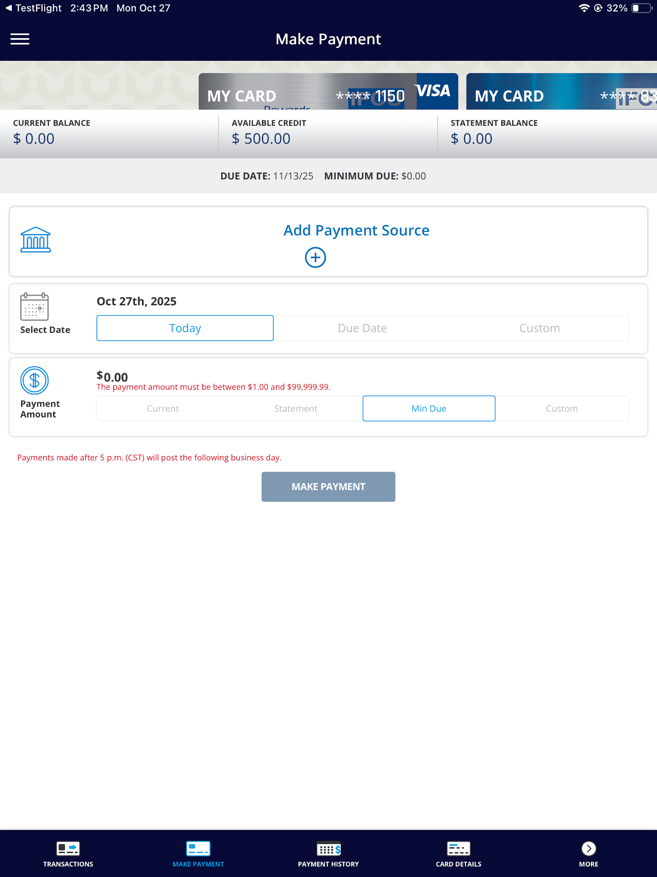Tap the Make Payment page title
Viewport: 657px width, 877px height.
coord(328,39)
